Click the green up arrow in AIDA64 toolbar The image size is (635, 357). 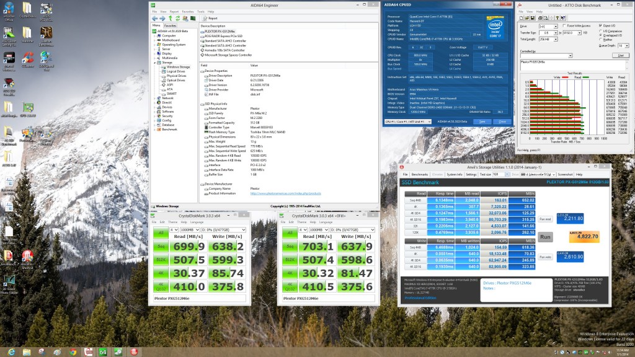(171, 18)
